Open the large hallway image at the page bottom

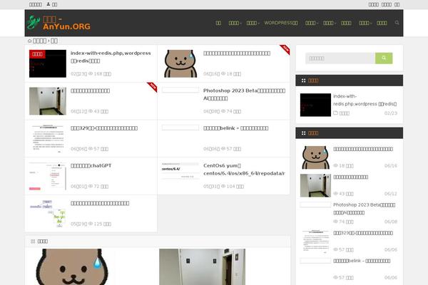[203, 266]
